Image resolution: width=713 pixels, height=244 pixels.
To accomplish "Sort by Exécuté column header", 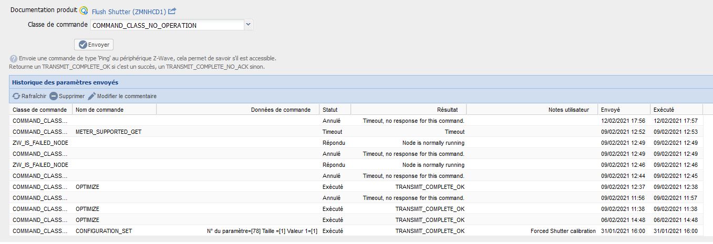I will pyautogui.click(x=663, y=110).
